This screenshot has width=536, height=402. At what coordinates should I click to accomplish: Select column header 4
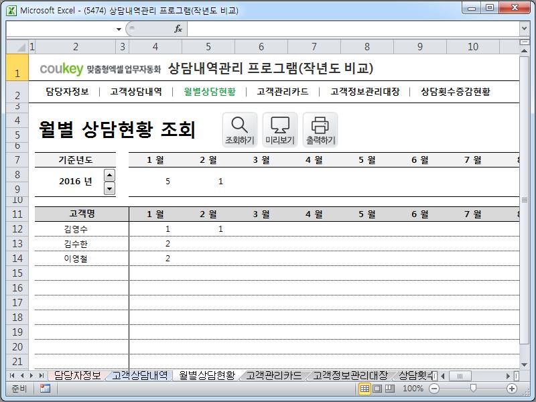click(155, 46)
